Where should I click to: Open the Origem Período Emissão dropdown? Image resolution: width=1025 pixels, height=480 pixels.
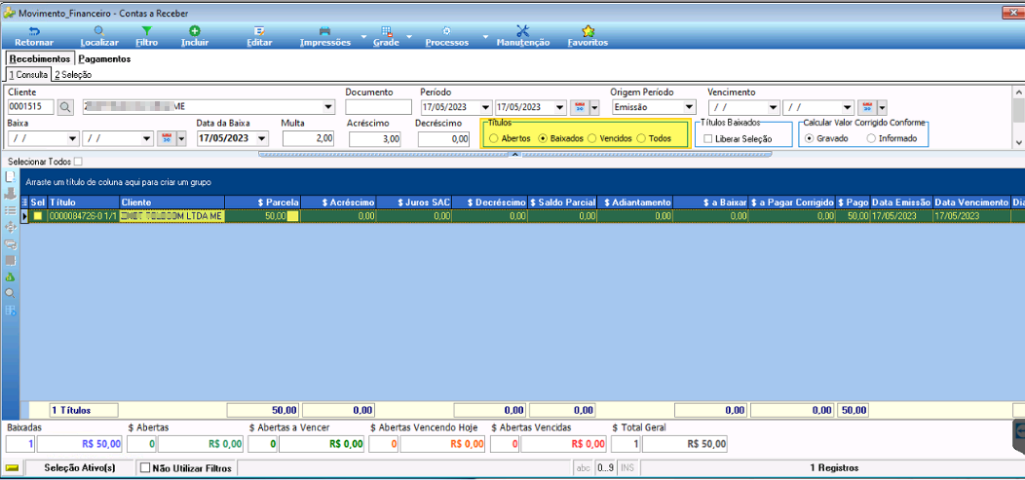[x=689, y=108]
